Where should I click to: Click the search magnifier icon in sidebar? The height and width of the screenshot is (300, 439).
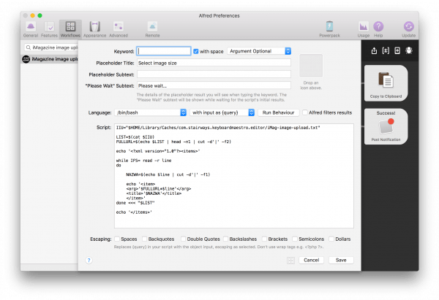coord(29,47)
